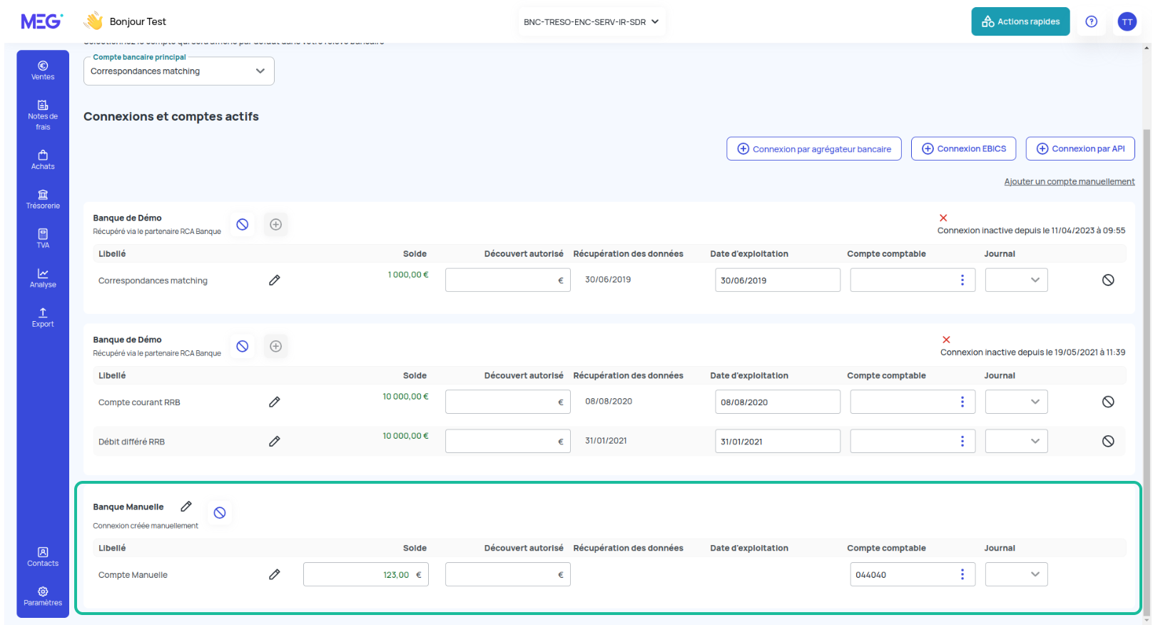Deactivate Débit différé RRB account row
This screenshot has height=625, width=1153.
pyautogui.click(x=1108, y=441)
